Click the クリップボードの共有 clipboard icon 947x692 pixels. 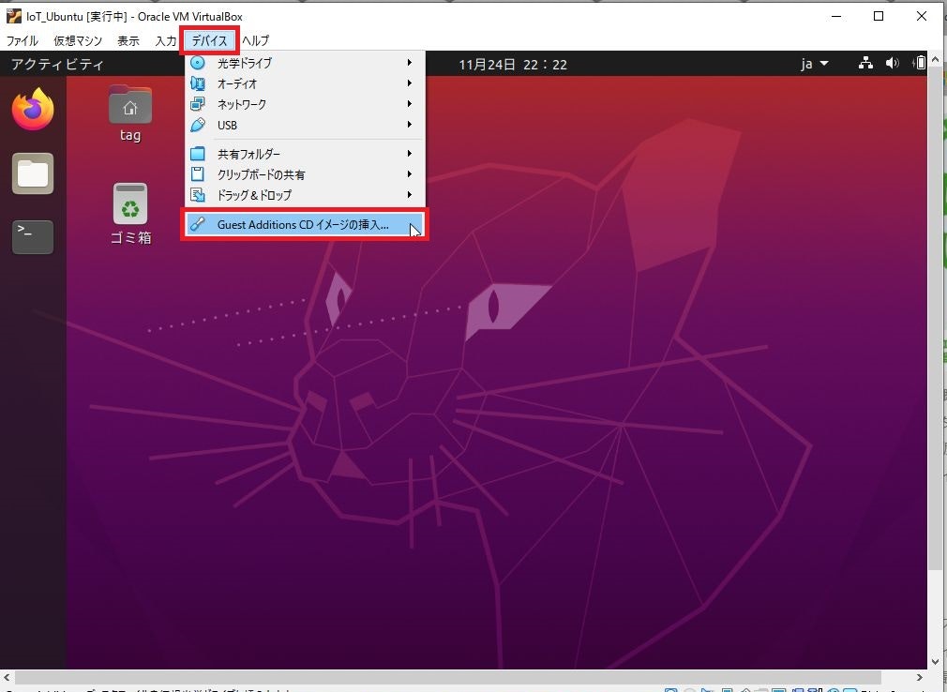pyautogui.click(x=198, y=173)
